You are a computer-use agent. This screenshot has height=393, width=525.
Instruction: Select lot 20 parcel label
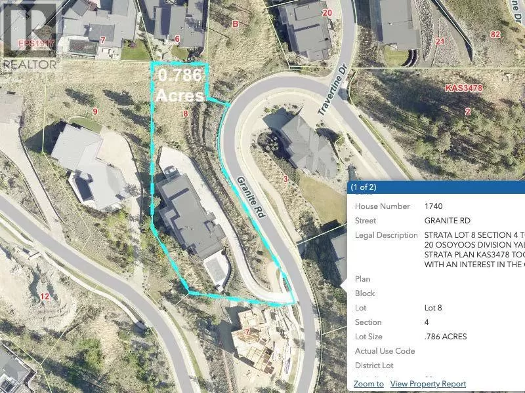tap(327, 12)
